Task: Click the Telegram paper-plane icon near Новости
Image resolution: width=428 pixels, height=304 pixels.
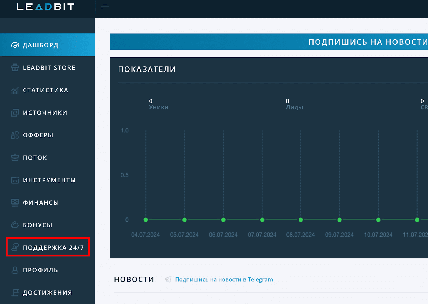Action: tap(168, 279)
